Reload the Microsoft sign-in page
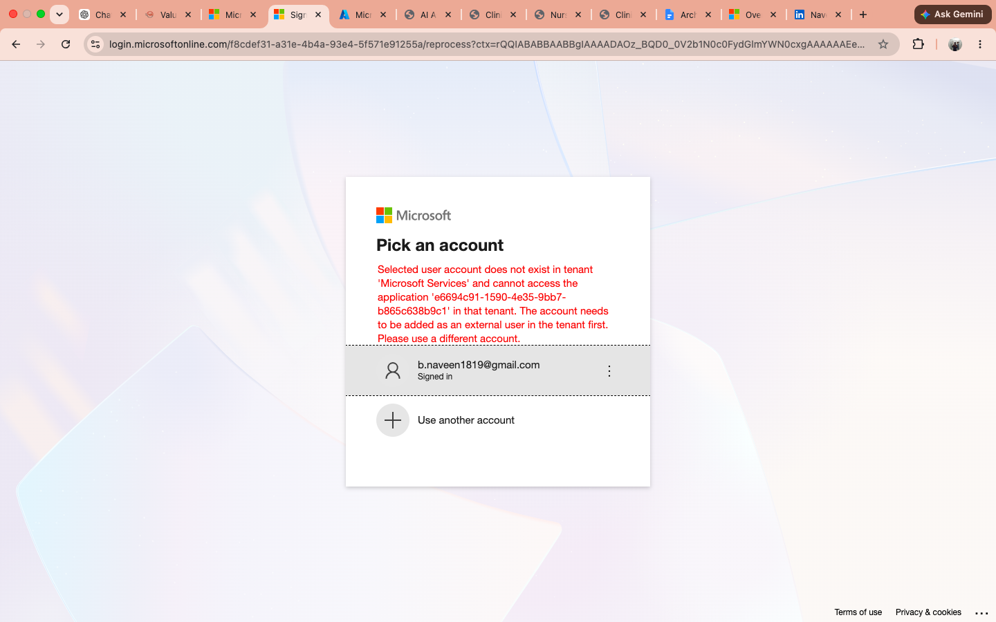 tap(66, 44)
